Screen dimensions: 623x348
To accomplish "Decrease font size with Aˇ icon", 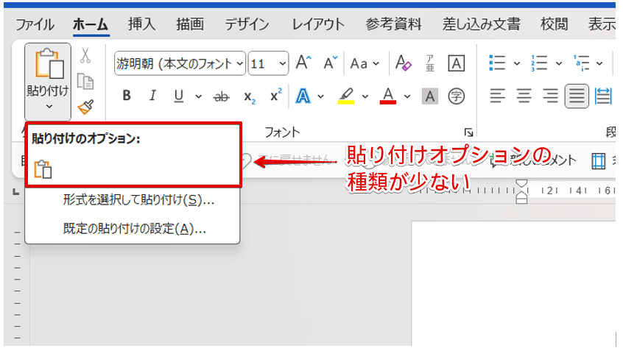I will coord(330,63).
